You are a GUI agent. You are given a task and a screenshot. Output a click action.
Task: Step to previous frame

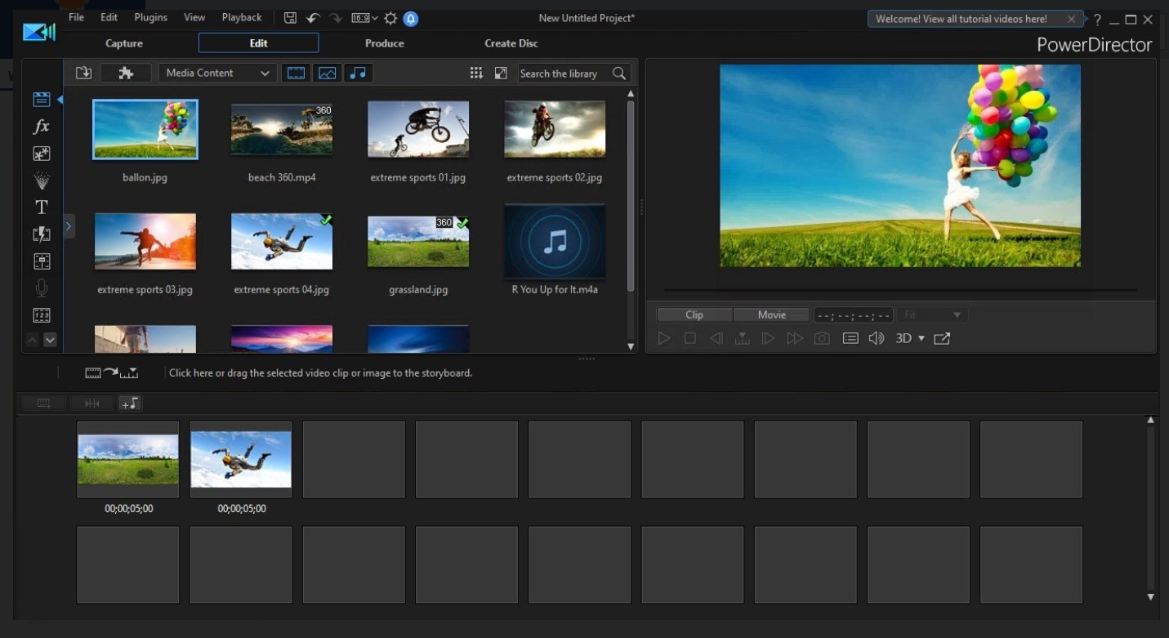tap(716, 338)
